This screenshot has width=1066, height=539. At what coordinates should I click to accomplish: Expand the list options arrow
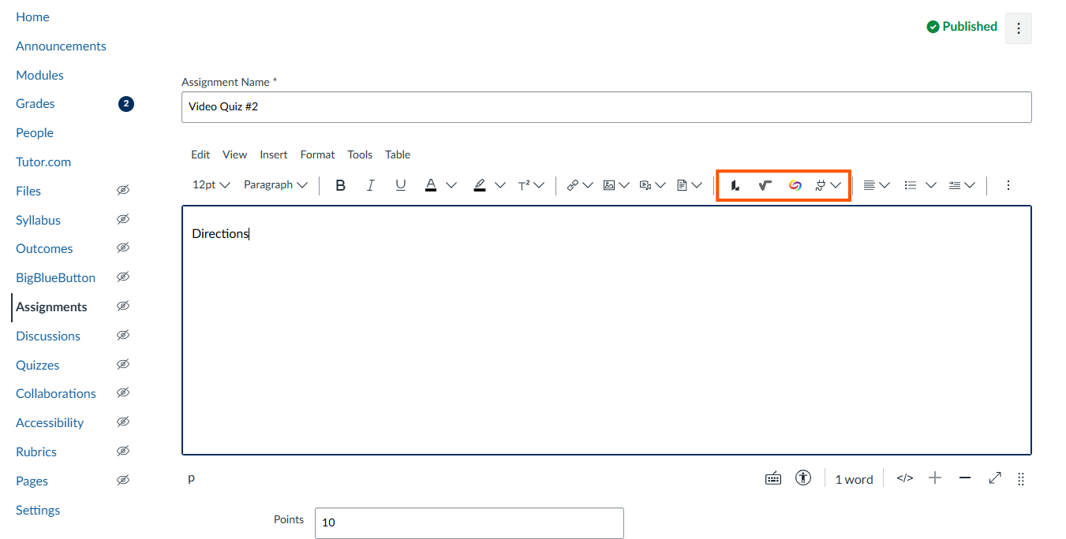click(x=931, y=185)
